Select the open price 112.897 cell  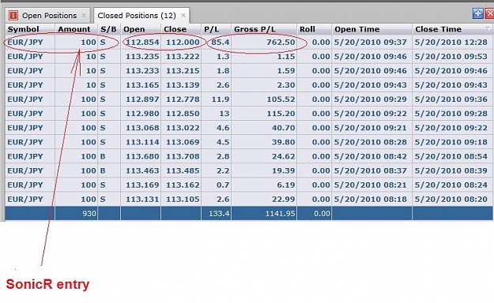coord(142,99)
